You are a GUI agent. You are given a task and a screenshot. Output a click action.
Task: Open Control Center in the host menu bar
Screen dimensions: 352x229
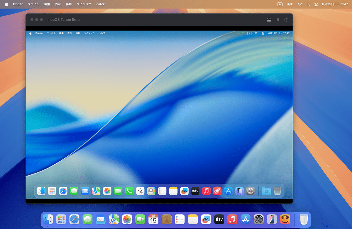click(316, 4)
